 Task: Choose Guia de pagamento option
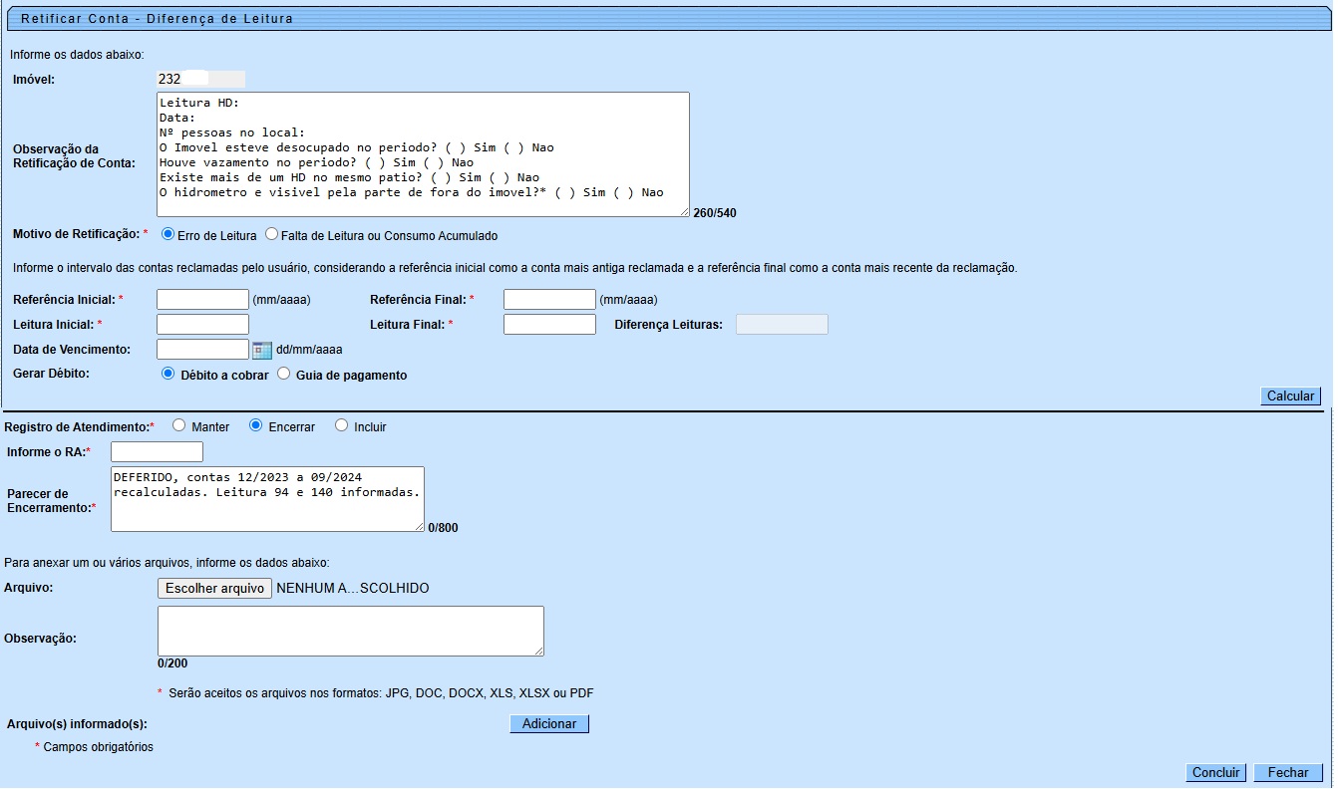pos(283,374)
